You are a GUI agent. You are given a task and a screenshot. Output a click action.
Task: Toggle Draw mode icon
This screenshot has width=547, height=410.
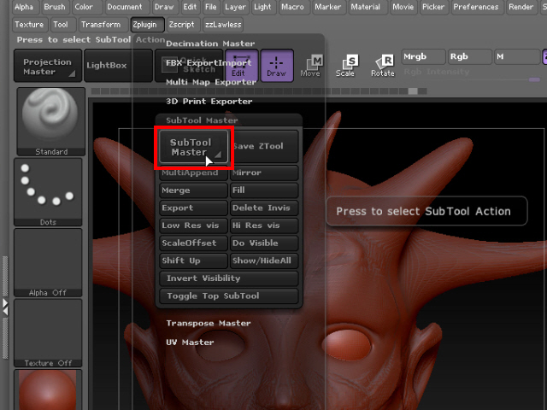[x=277, y=66]
